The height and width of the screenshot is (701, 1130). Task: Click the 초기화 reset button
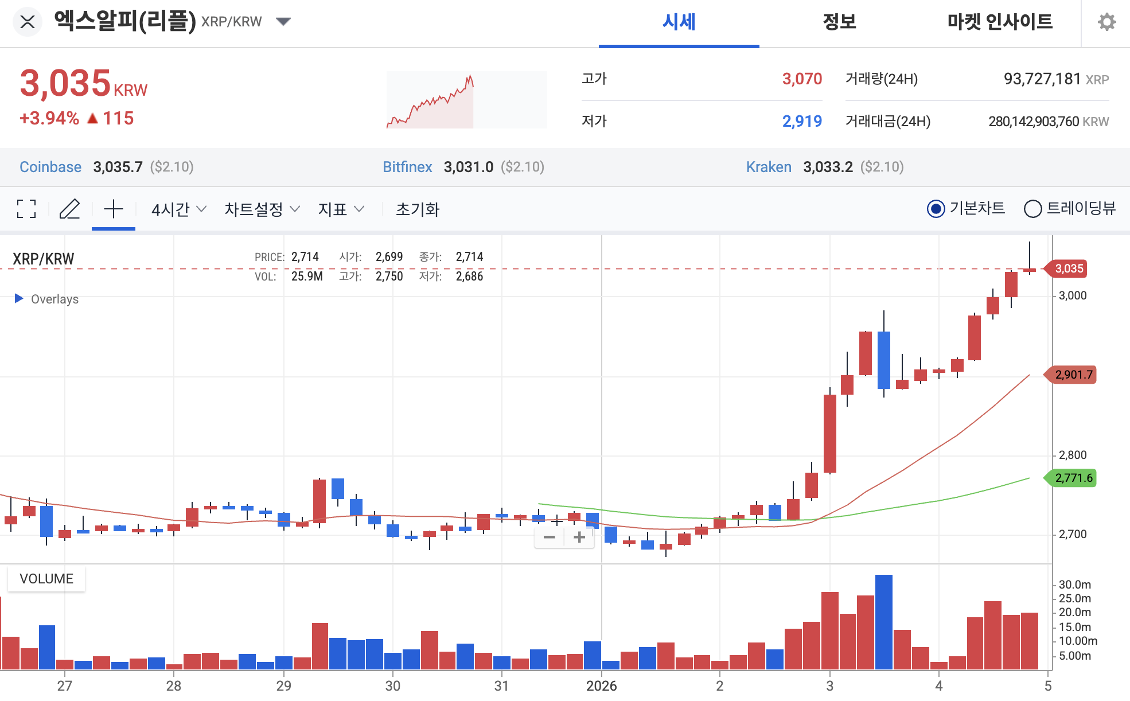(419, 209)
